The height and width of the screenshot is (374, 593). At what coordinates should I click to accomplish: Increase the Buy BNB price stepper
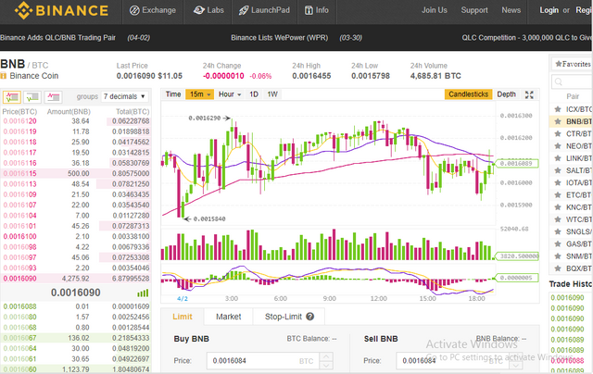coord(325,356)
